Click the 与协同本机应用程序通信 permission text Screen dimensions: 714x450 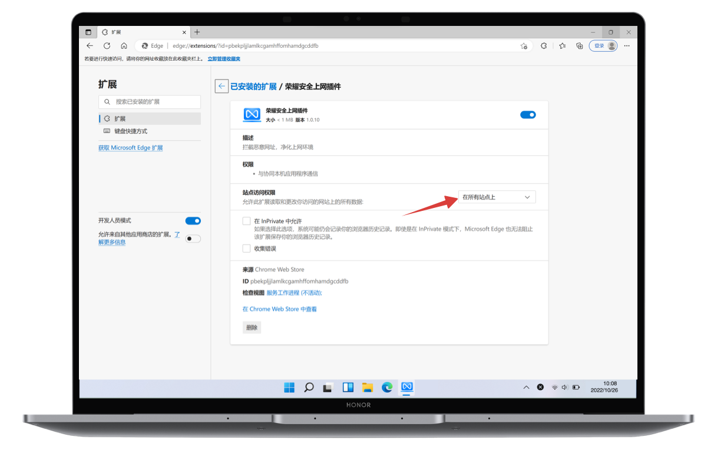point(288,174)
